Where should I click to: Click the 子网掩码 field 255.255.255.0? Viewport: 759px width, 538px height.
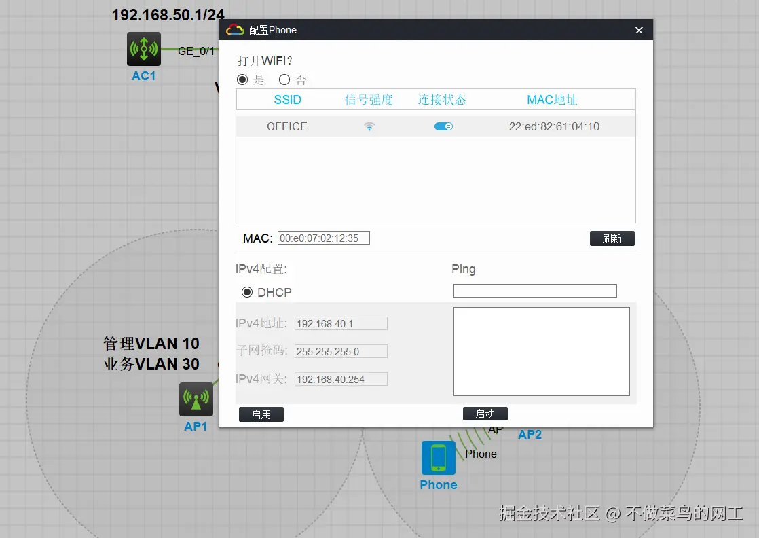[341, 351]
